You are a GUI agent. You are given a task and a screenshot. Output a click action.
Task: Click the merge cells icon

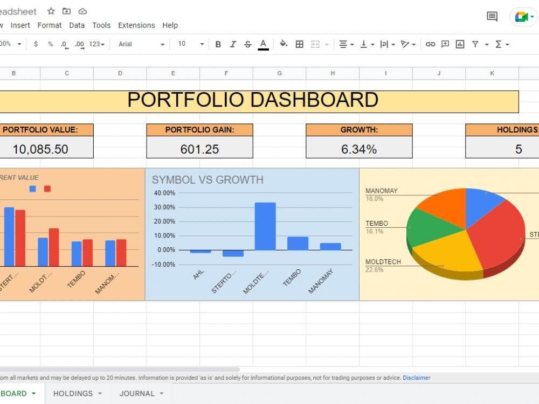click(x=315, y=44)
